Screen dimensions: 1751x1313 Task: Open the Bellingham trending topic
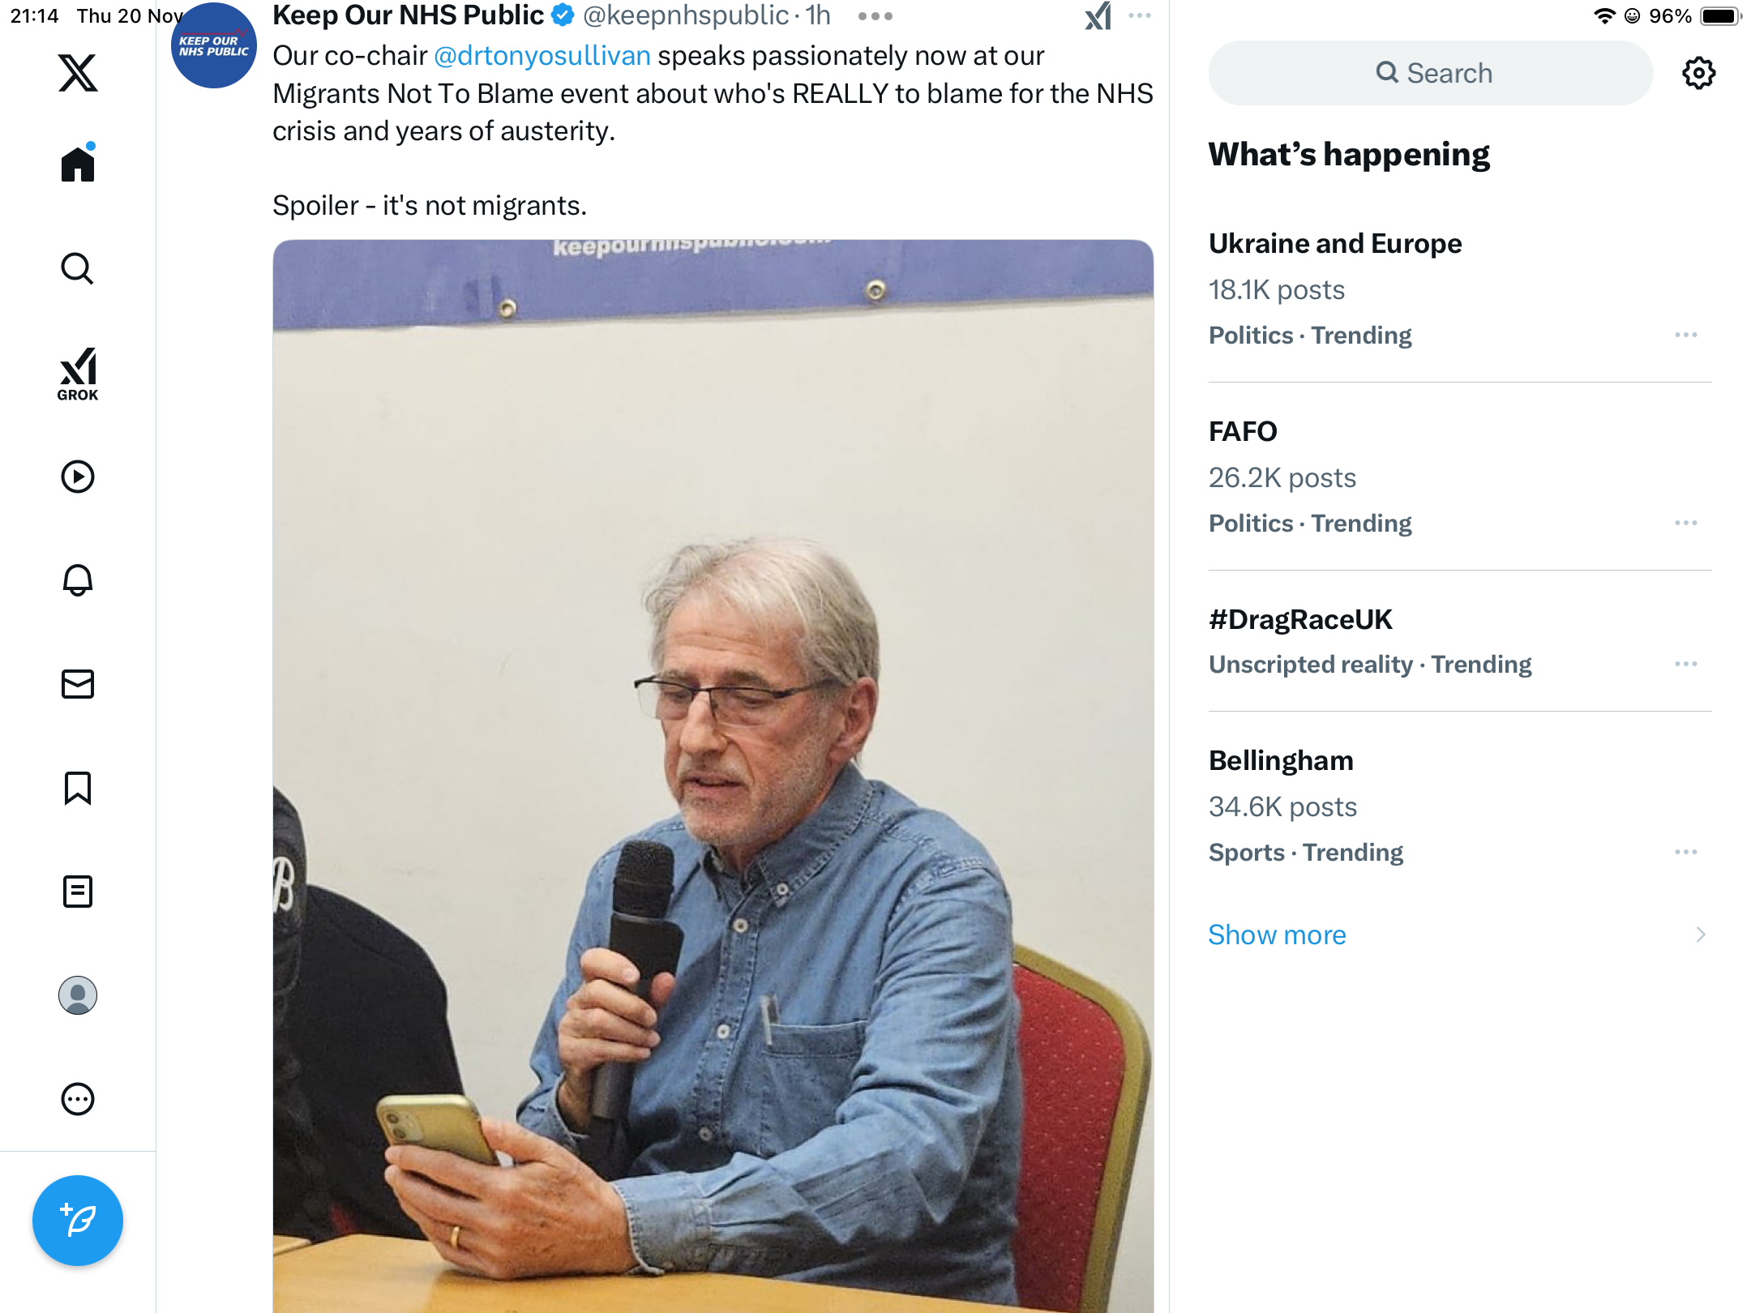click(x=1460, y=806)
